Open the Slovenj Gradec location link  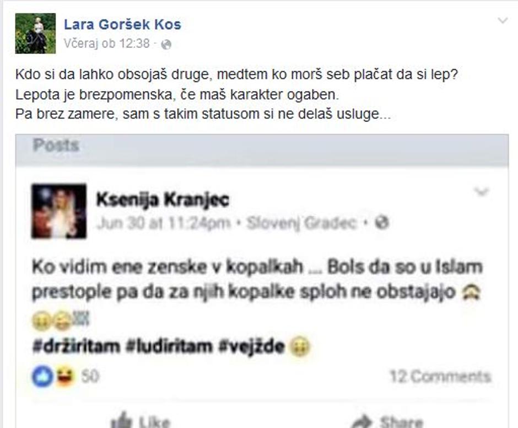(301, 223)
